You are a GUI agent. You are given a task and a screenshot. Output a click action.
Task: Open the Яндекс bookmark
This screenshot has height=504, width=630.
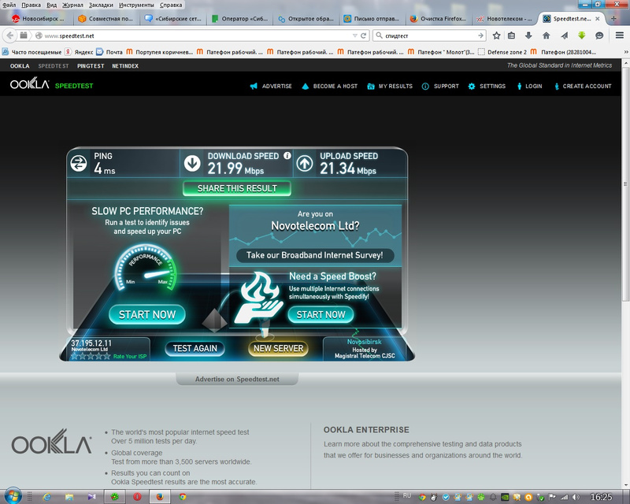pos(80,52)
